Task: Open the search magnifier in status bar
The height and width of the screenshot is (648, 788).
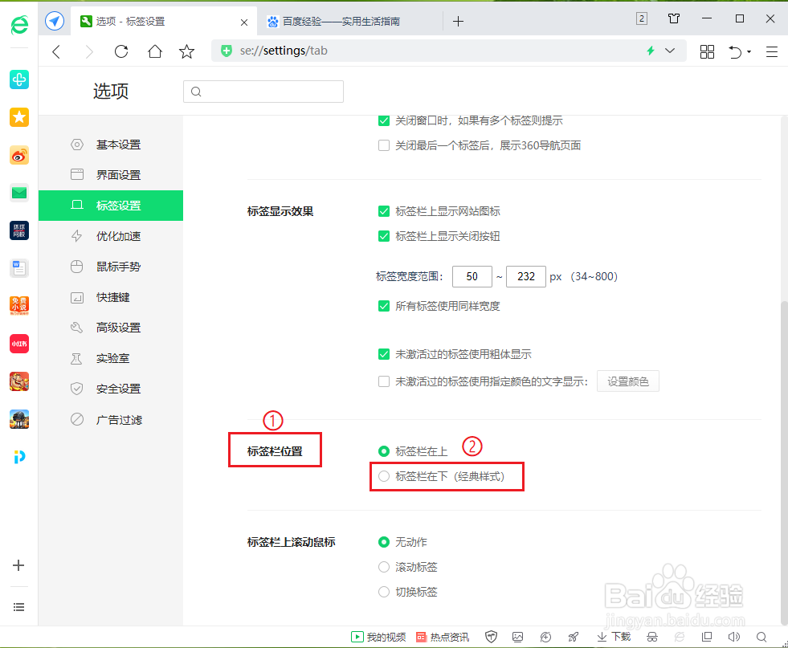Action: (x=761, y=636)
